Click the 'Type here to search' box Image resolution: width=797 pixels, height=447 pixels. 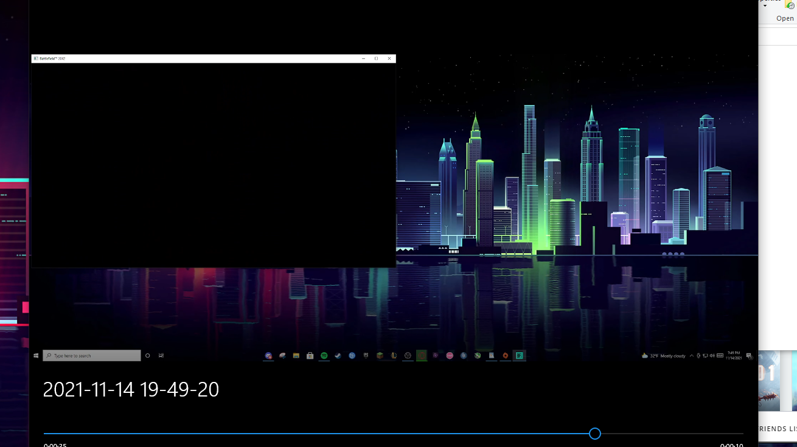tap(92, 356)
